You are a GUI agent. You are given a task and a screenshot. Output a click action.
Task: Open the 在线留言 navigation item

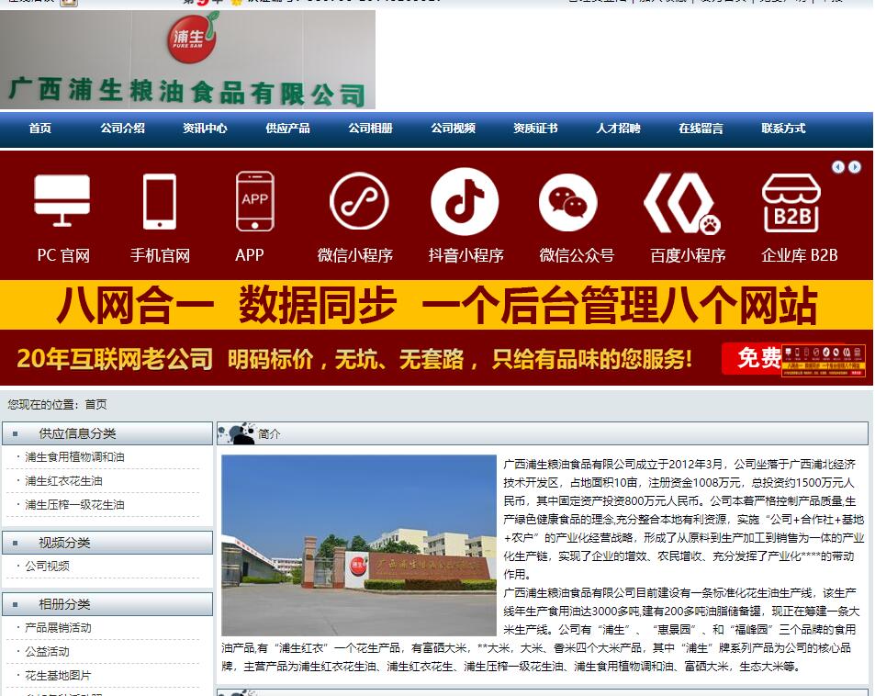(x=701, y=129)
